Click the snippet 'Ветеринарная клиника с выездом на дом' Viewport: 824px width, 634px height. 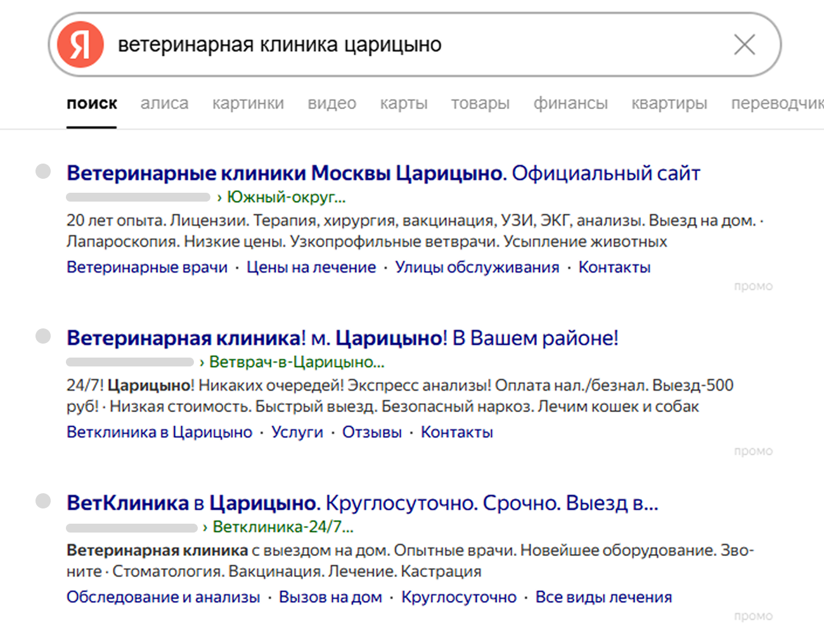(410, 561)
